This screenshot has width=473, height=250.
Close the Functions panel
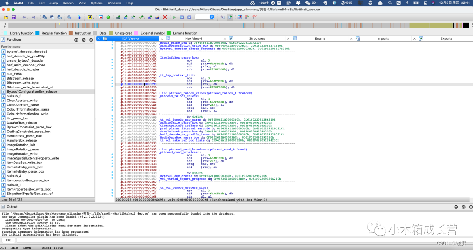91,40
